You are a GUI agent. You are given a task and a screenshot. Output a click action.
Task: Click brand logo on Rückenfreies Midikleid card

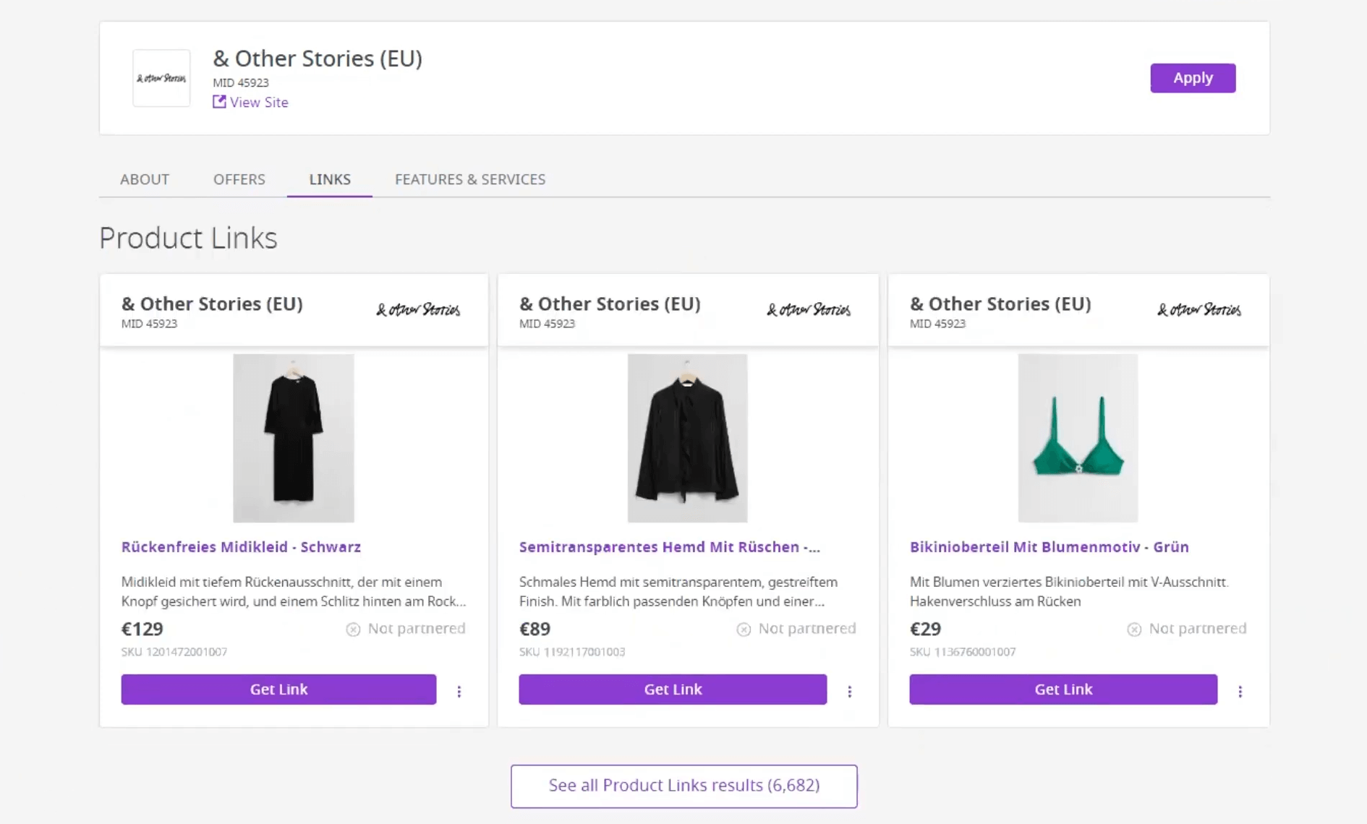click(x=418, y=310)
